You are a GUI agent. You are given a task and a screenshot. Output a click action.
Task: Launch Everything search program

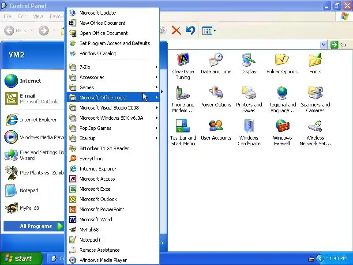[113, 159]
